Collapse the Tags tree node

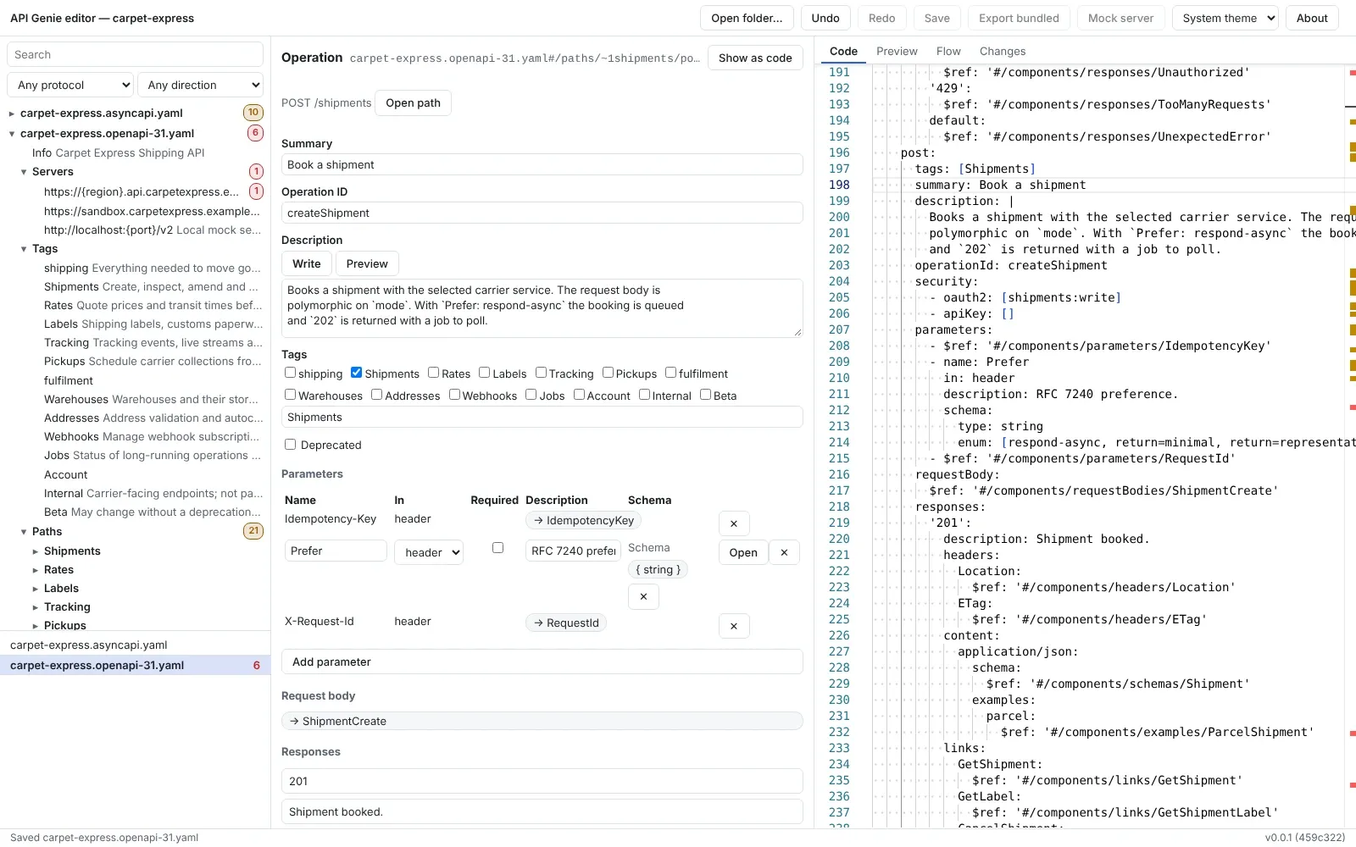point(24,249)
